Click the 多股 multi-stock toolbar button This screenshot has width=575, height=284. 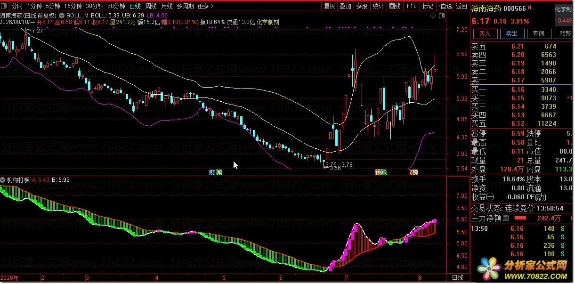pyautogui.click(x=362, y=6)
